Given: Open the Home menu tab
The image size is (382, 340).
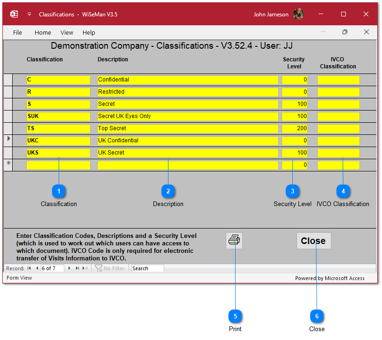Looking at the screenshot, I should coord(43,33).
